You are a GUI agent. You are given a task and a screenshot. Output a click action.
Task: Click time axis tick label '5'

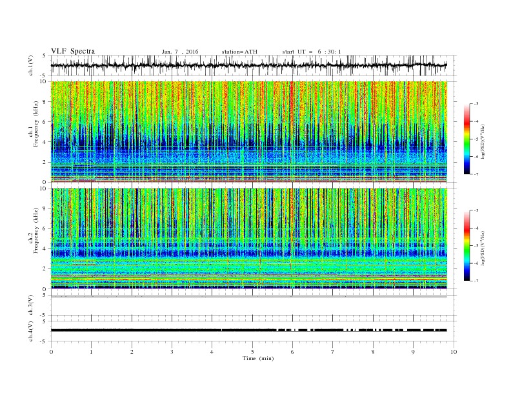pos(252,352)
